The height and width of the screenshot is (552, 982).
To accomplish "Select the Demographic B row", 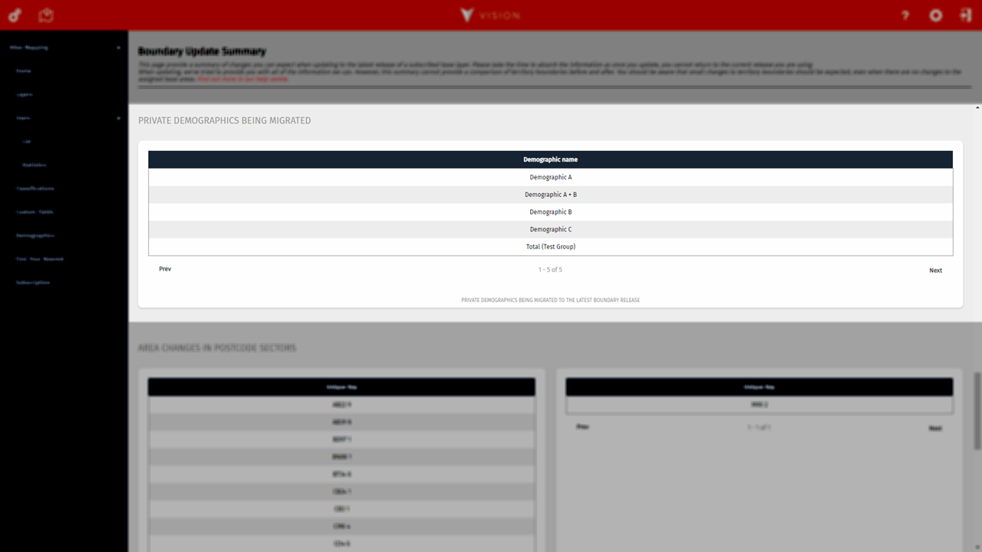I will (x=550, y=212).
